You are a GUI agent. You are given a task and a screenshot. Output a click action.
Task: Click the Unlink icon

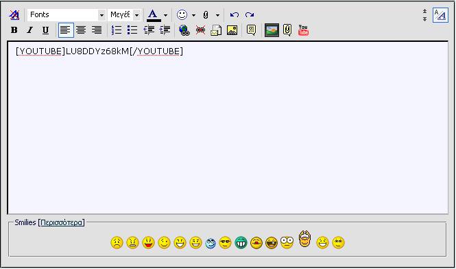[200, 30]
